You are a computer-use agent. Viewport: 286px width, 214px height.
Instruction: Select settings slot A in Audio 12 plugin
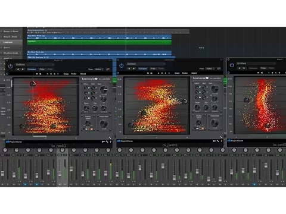coord(47,74)
